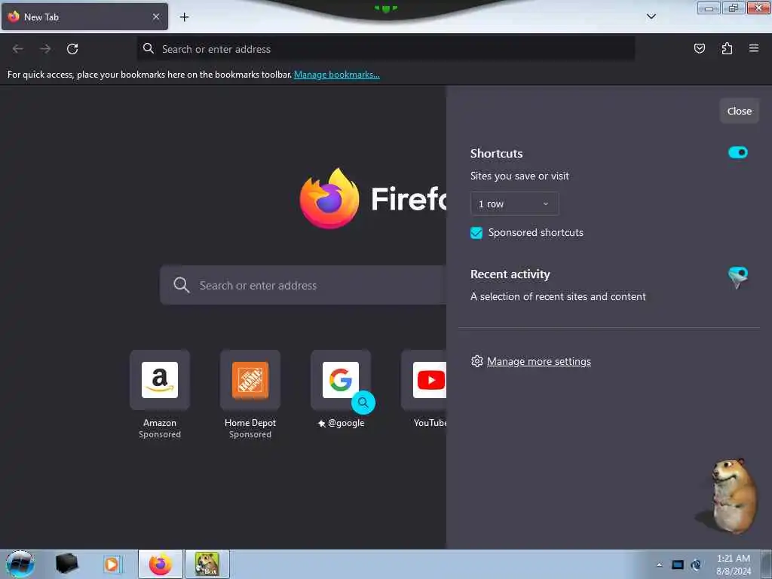Open the Firefox hamburger menu
The image size is (772, 579).
point(754,48)
